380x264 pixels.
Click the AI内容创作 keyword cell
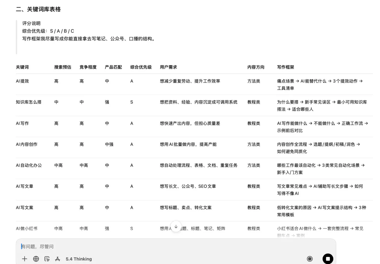tap(27, 144)
